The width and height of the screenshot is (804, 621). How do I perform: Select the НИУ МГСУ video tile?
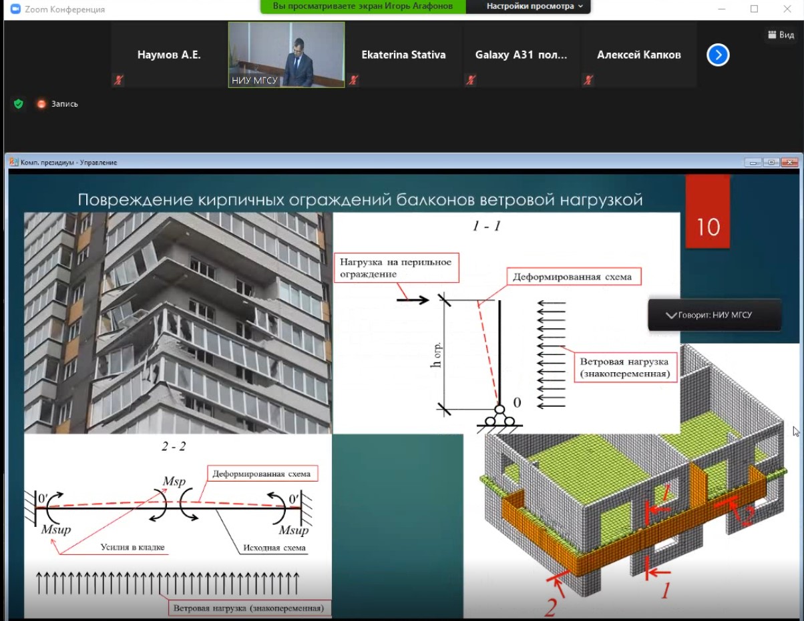286,55
